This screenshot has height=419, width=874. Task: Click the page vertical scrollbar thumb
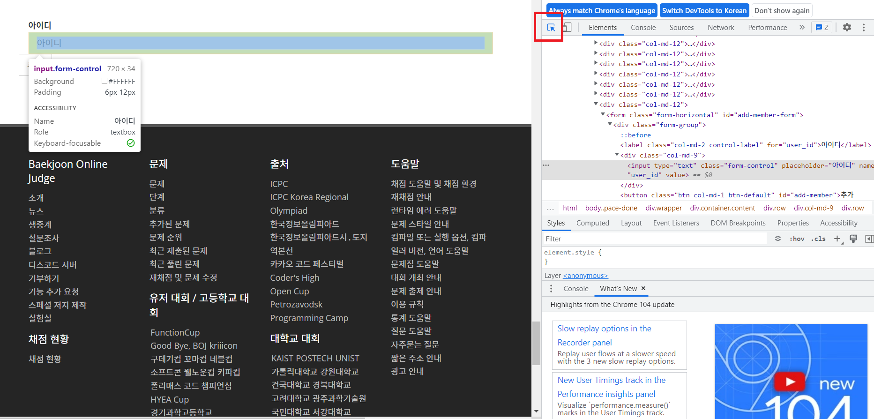(536, 343)
